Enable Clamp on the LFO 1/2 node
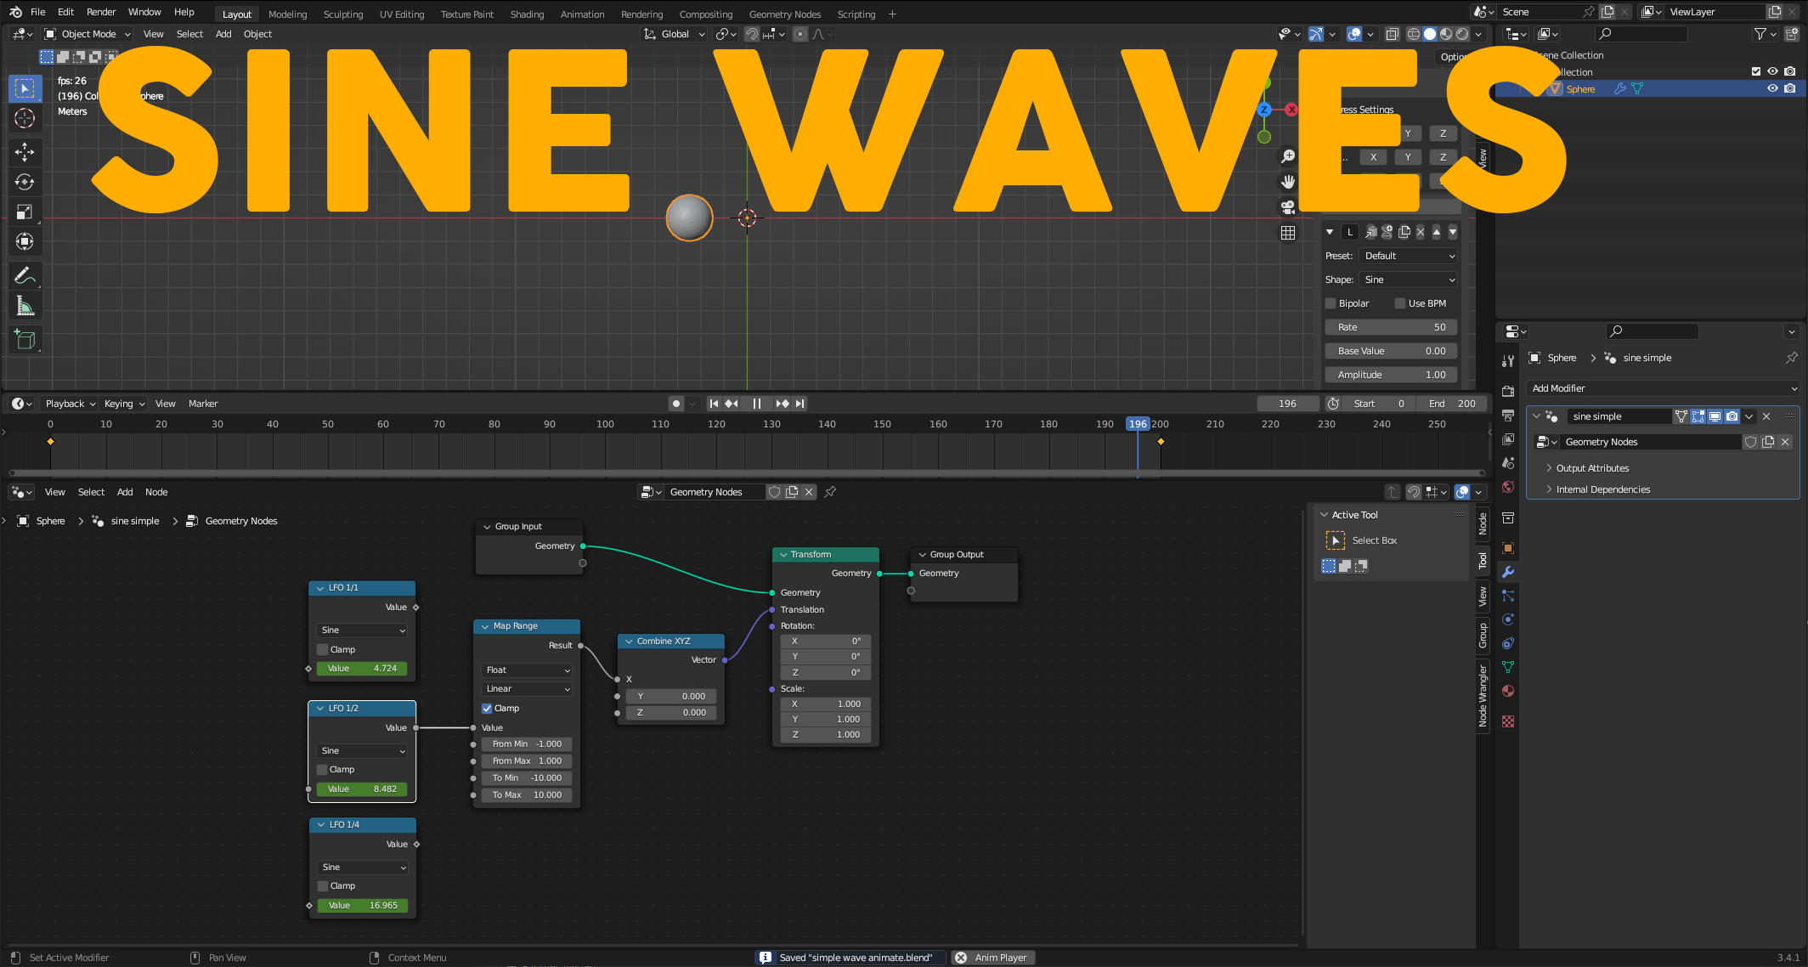 click(323, 770)
